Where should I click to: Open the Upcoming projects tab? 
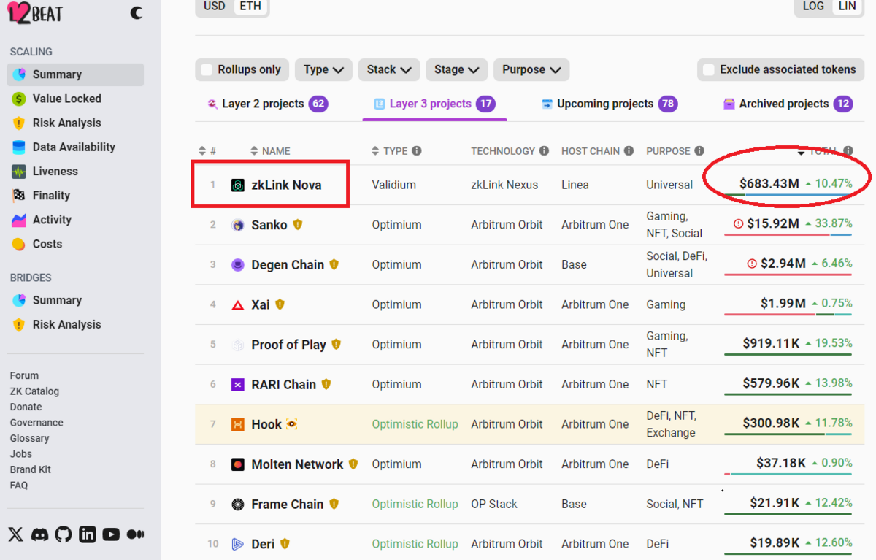610,104
